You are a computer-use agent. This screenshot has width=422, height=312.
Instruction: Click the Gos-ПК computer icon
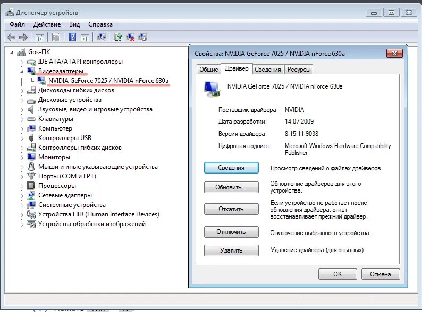[21, 52]
